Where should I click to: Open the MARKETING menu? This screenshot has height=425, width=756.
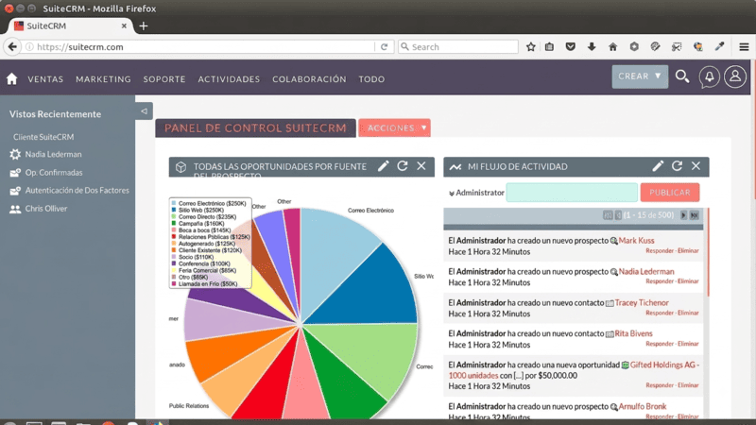tap(103, 79)
